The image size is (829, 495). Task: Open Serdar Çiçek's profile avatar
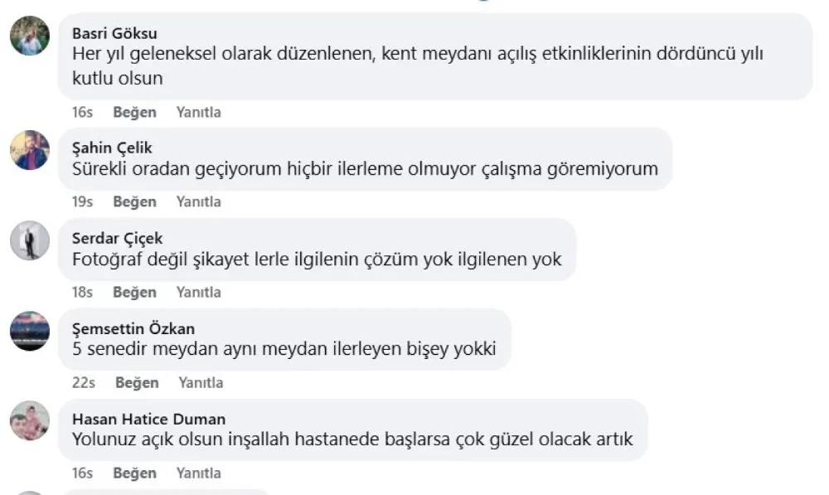tap(30, 240)
